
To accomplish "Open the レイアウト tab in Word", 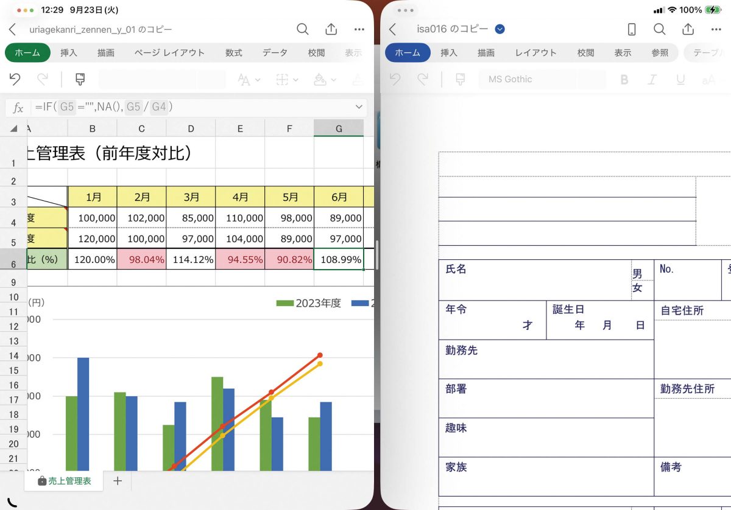I will 535,53.
